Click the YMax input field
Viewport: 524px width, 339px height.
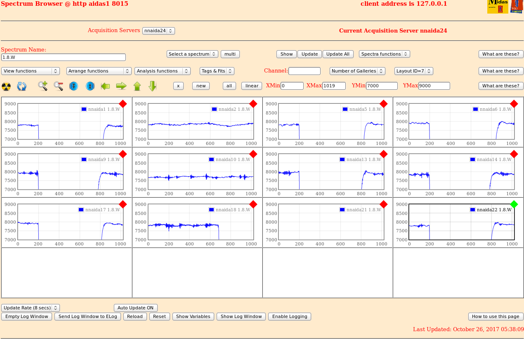click(434, 86)
